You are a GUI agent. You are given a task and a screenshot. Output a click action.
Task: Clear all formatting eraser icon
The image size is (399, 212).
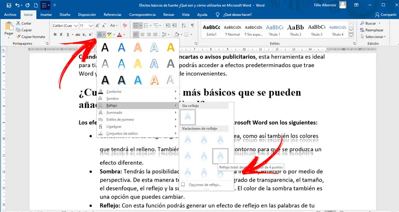(125, 26)
